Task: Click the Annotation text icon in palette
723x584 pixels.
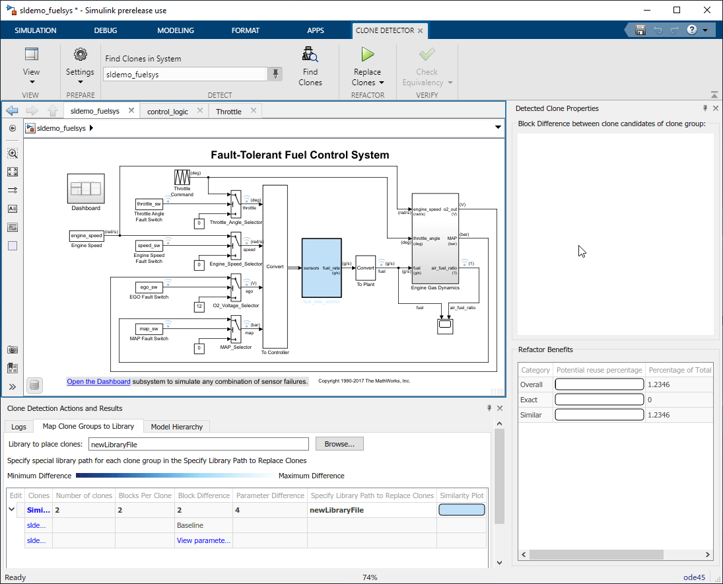Action: click(13, 209)
